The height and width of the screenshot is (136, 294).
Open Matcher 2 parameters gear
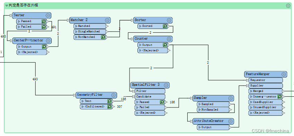(x=107, y=20)
